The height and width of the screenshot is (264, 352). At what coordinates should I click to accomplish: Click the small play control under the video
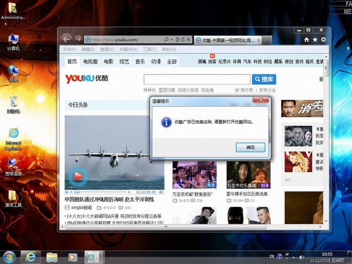67,192
